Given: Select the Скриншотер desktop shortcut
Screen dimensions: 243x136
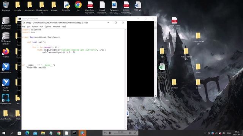Looking at the screenshot, I should pyautogui.click(x=6, y=99).
